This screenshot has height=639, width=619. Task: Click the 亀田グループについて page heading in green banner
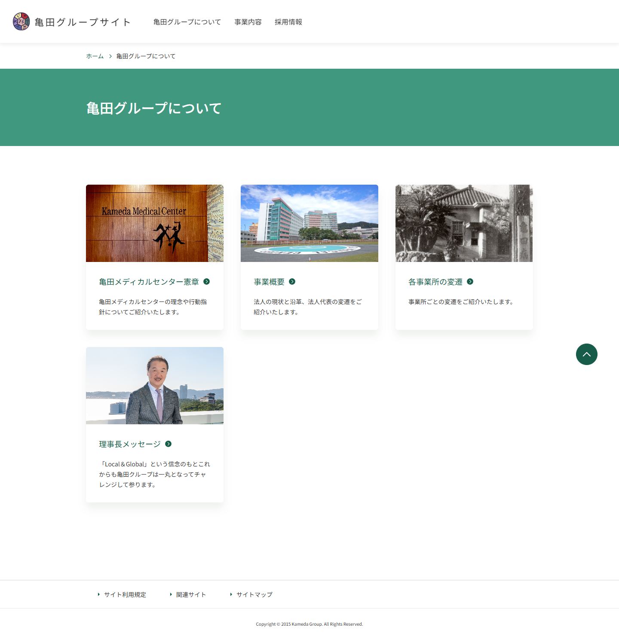pos(154,108)
